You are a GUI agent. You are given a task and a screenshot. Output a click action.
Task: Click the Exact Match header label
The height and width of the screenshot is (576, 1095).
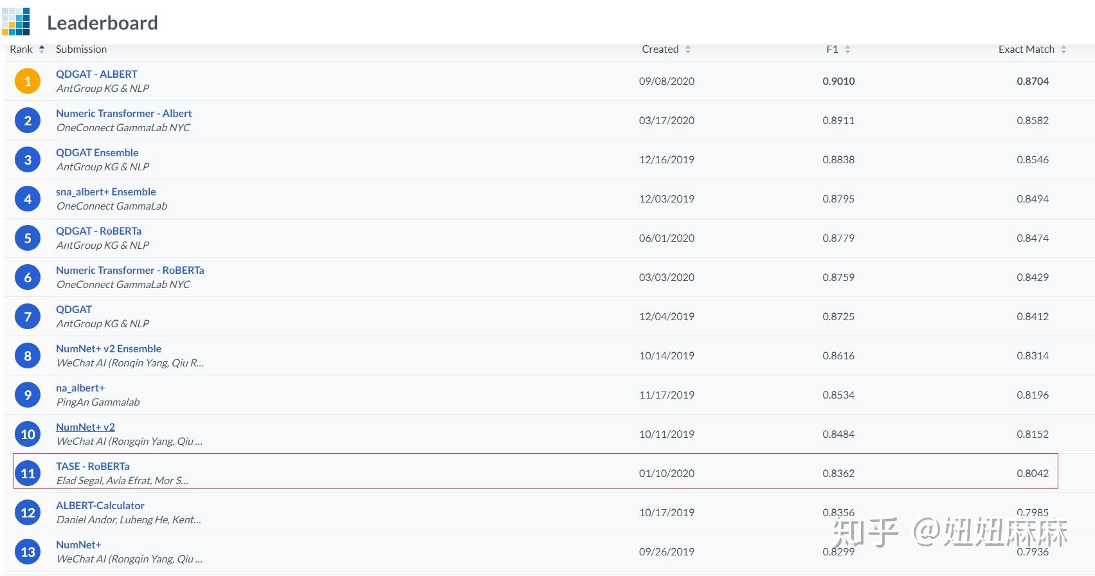1026,50
